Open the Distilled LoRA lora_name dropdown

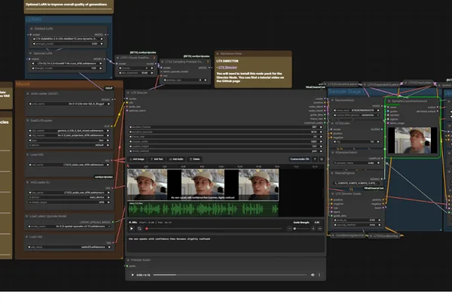pos(68,39)
